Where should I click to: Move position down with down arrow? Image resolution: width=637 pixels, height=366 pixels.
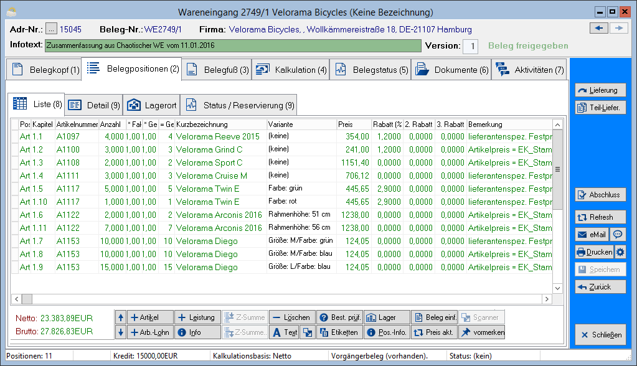click(x=121, y=332)
